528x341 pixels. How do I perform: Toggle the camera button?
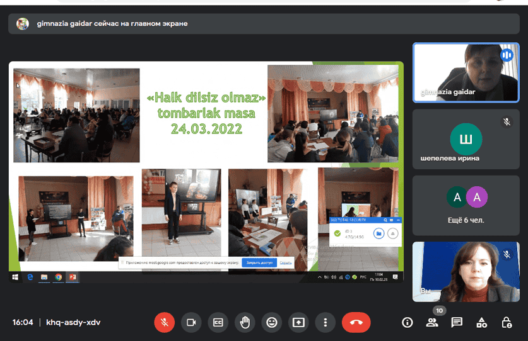(191, 322)
